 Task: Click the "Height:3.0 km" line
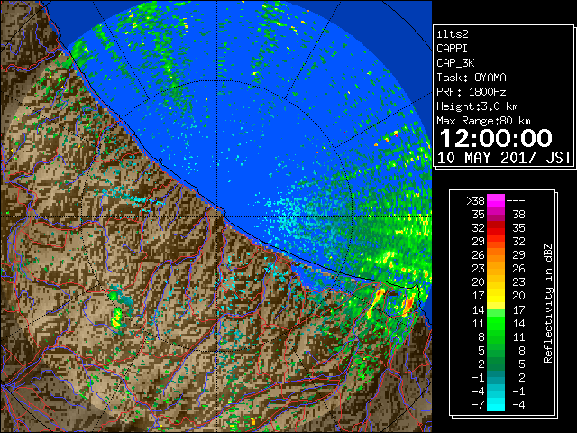(x=477, y=106)
